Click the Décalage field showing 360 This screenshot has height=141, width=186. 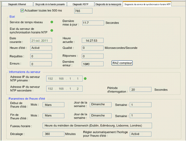click(53, 134)
